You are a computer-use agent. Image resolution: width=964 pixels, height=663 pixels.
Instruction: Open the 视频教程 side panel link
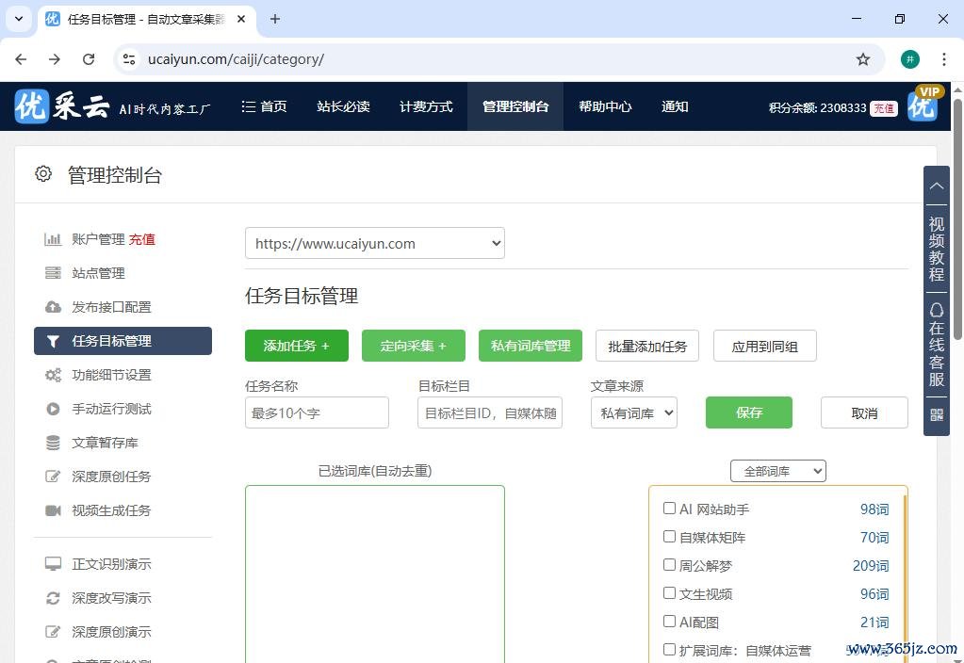(x=937, y=249)
